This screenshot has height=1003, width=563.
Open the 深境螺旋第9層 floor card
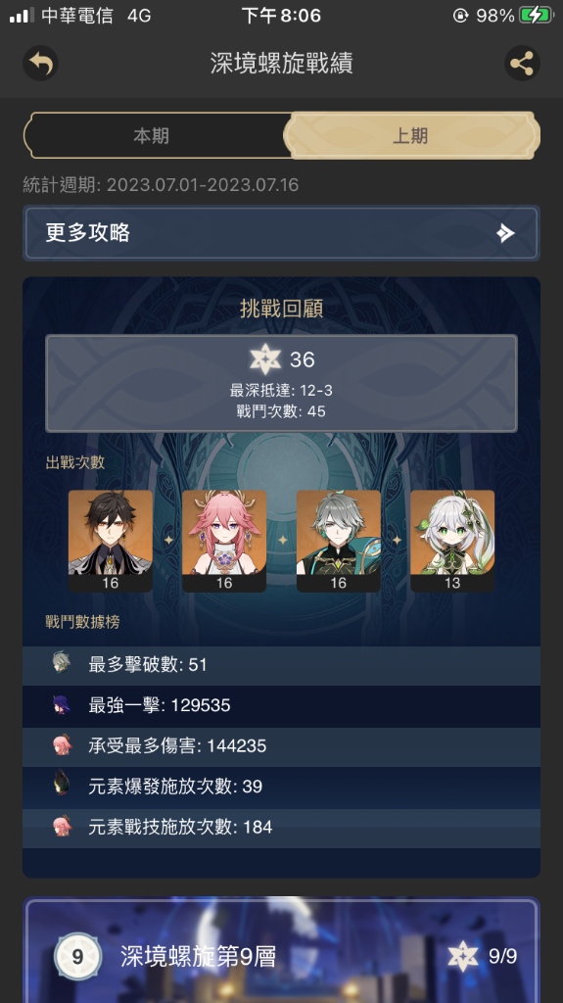(x=282, y=950)
